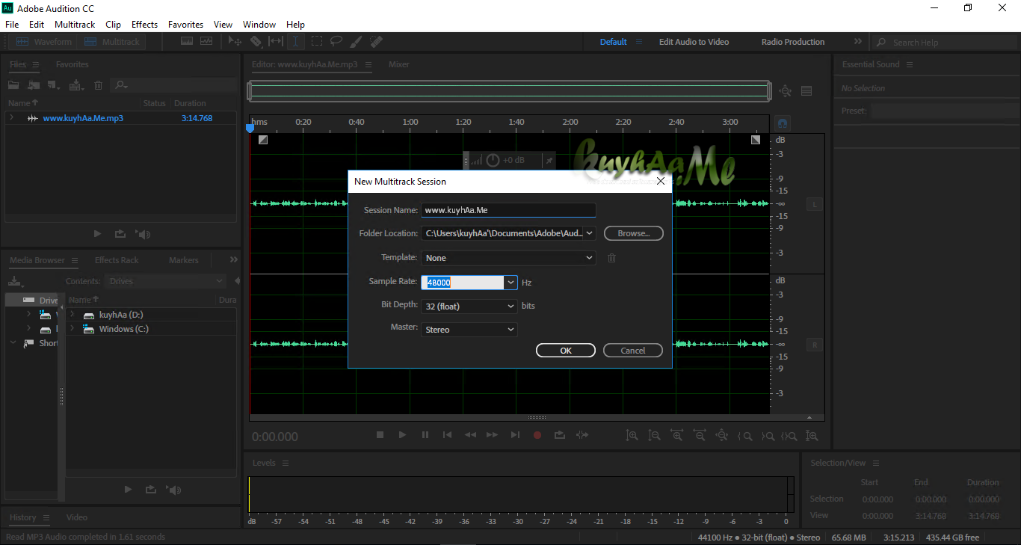Toggle auto-play in Media Browser panel
1021x545 pixels.
(x=174, y=490)
